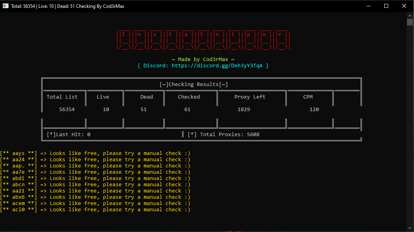Click the 'aap.' result line

point(95,166)
